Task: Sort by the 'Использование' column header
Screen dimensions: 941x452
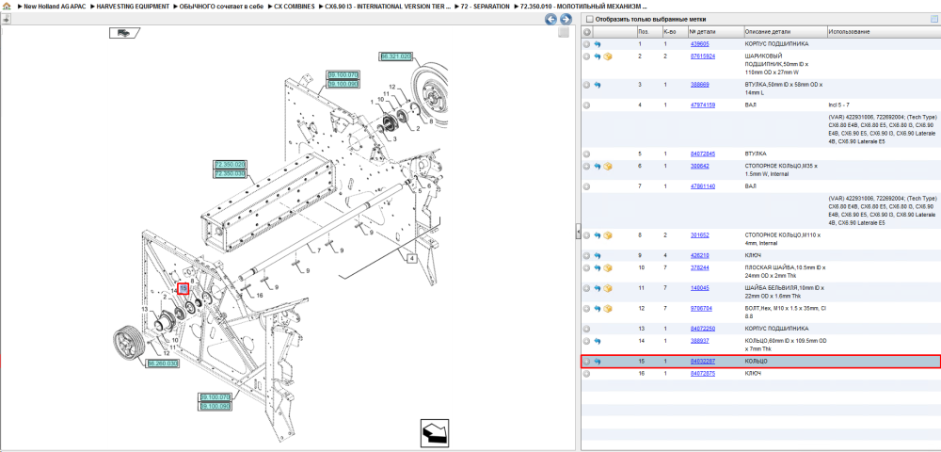Action: [883, 32]
